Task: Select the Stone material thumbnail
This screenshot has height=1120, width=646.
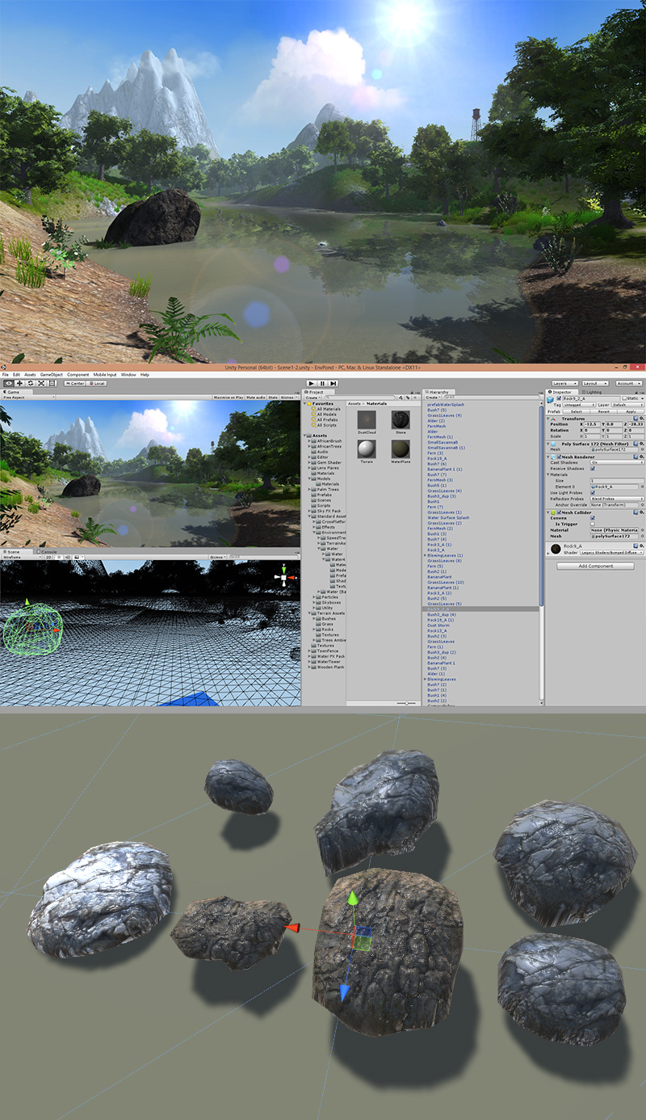Action: pos(401,419)
